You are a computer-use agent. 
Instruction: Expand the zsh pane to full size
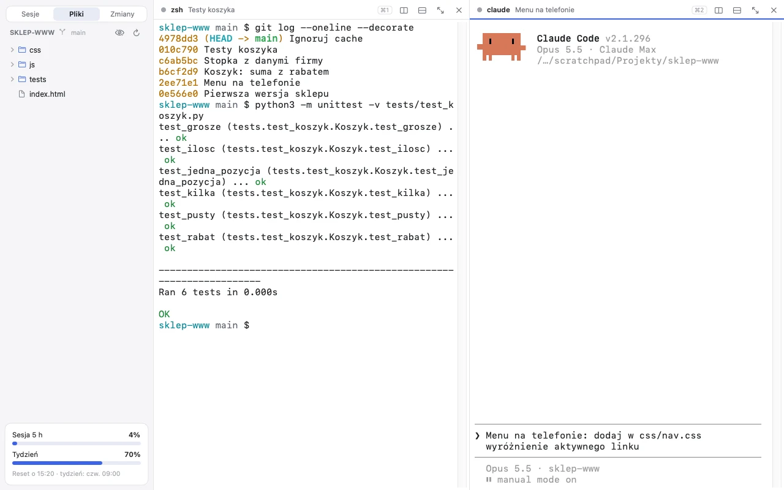pos(440,10)
